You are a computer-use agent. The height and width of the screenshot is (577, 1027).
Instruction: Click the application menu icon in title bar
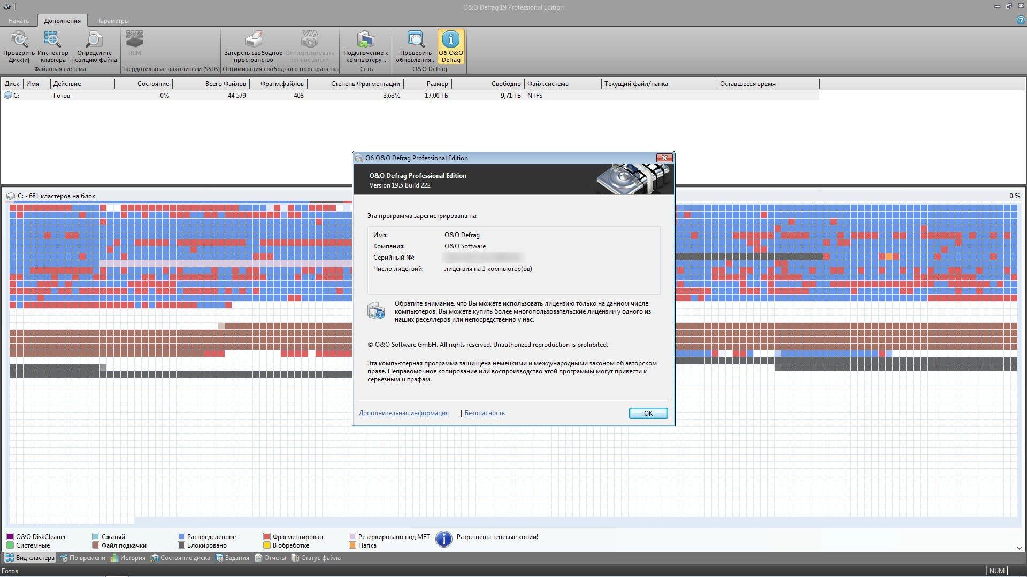tap(6, 7)
